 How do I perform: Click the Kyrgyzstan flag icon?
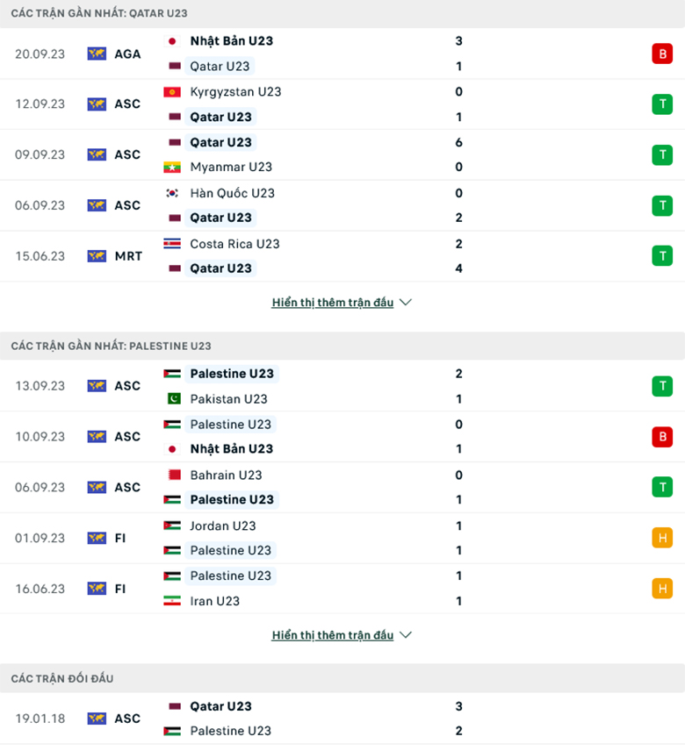click(x=172, y=92)
